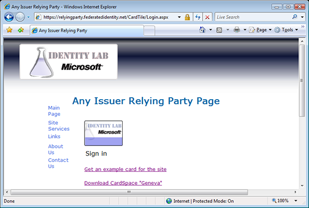The image size is (309, 208).
Task: Click the Live Search magnifier icon
Action: click(295, 17)
